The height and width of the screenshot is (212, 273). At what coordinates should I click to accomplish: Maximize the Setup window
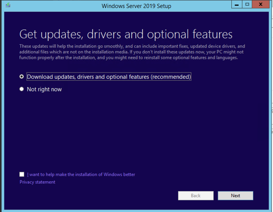pos(247,5)
